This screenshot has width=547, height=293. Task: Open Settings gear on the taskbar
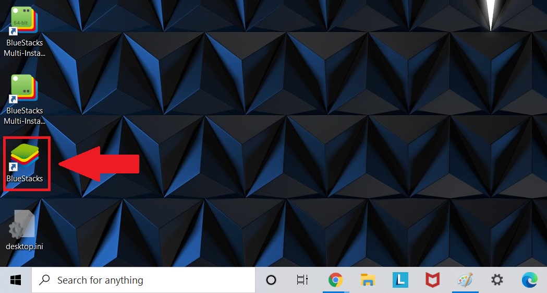tap(497, 280)
